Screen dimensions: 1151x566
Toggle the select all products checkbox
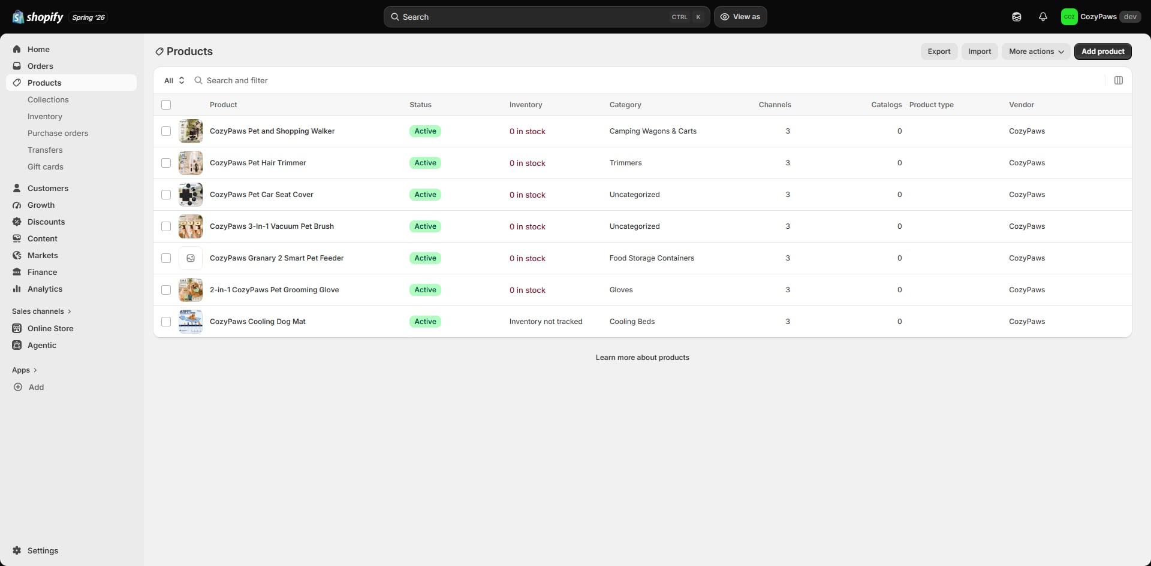point(166,105)
